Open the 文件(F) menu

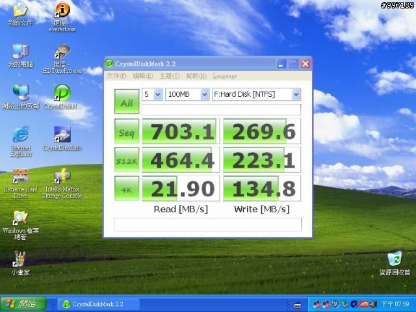point(116,76)
